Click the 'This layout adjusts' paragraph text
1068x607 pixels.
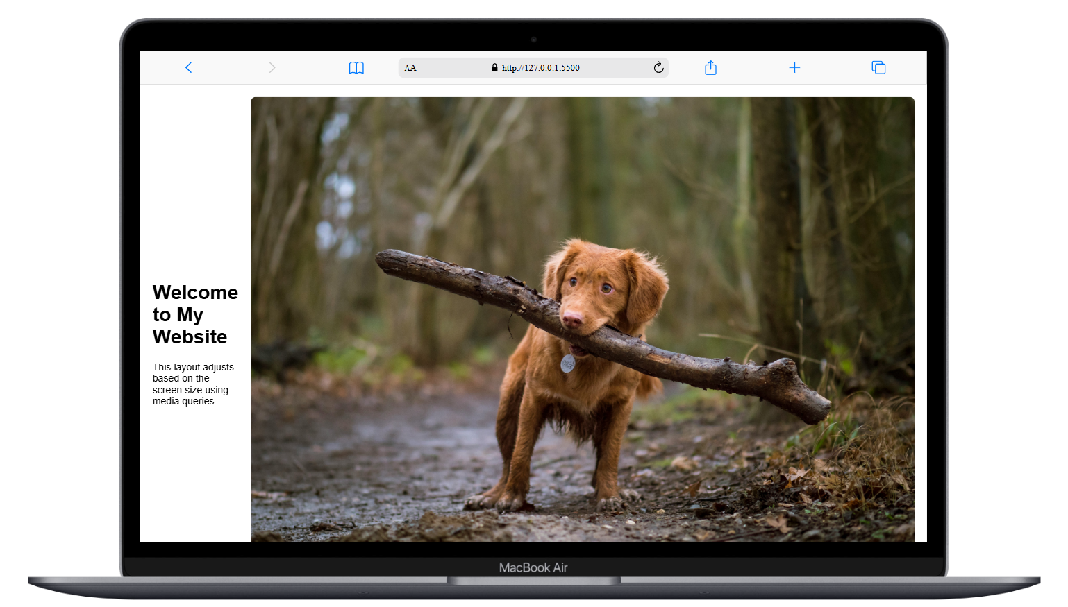tap(193, 384)
